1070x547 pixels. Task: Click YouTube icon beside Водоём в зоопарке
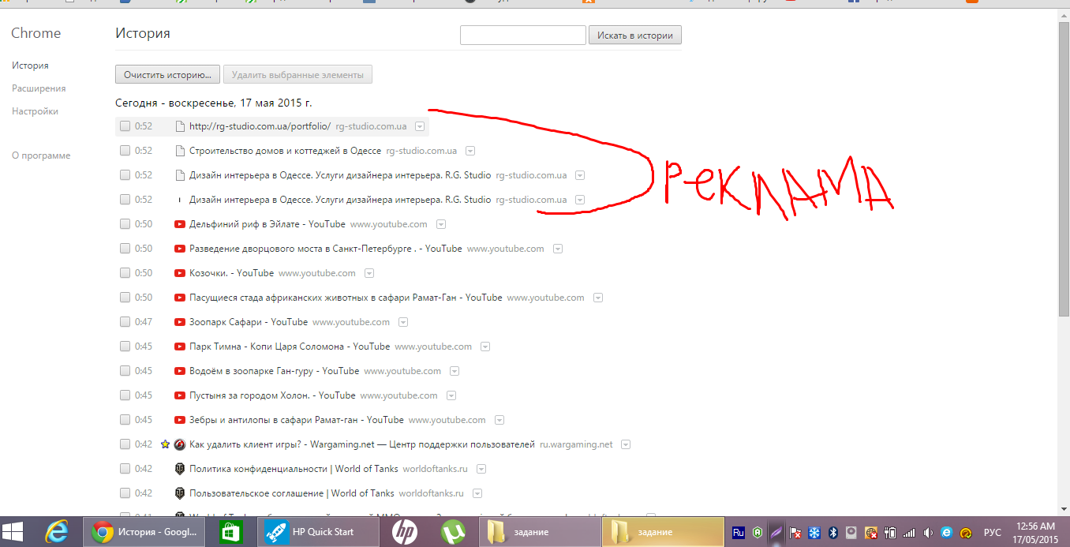coord(180,371)
